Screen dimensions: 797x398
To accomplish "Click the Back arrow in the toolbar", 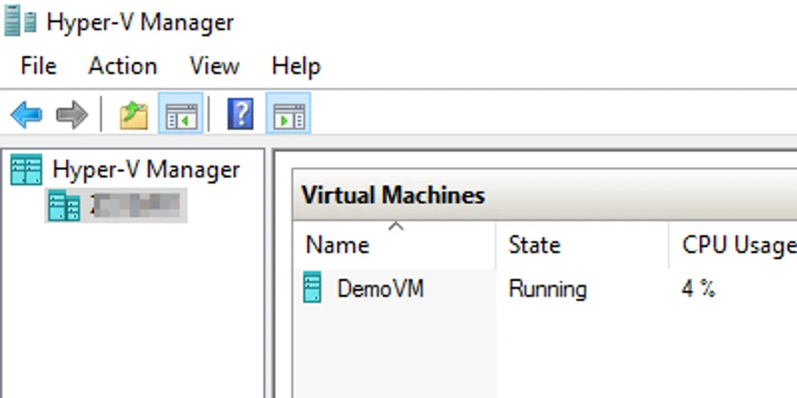I will (x=26, y=115).
